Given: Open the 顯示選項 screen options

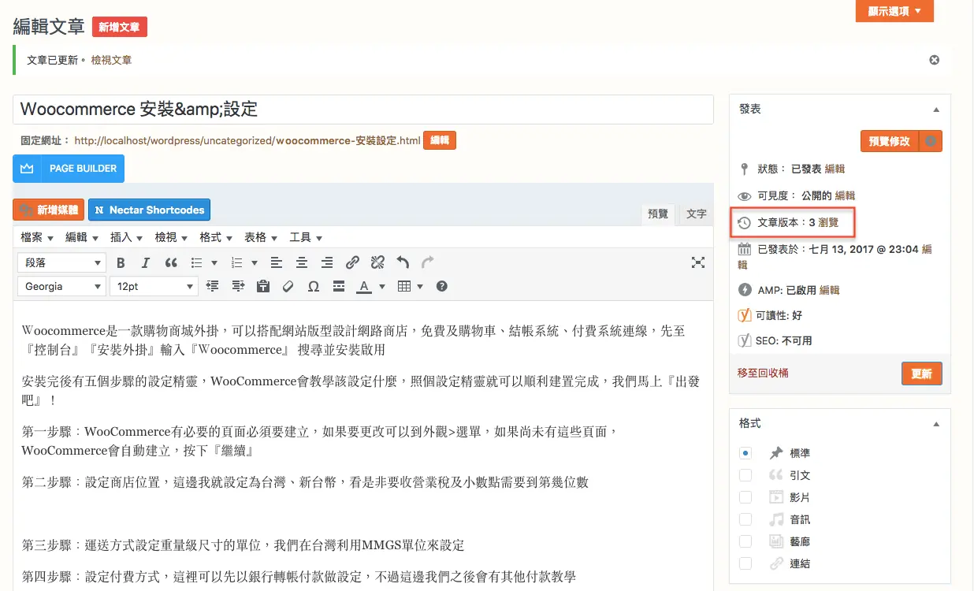Looking at the screenshot, I should tap(894, 11).
